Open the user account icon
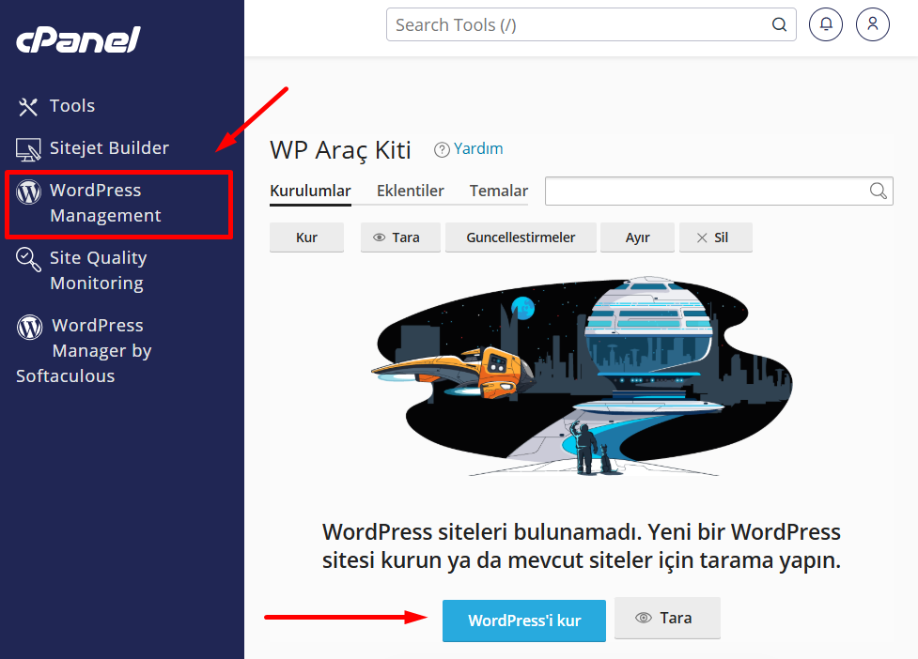 click(x=872, y=24)
